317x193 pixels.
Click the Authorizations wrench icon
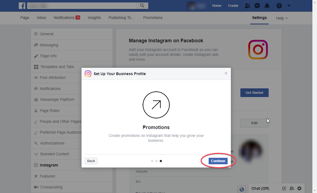36,143
